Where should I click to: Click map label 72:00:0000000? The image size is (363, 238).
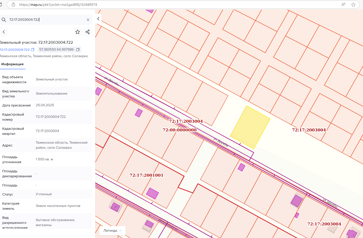[x=179, y=130]
